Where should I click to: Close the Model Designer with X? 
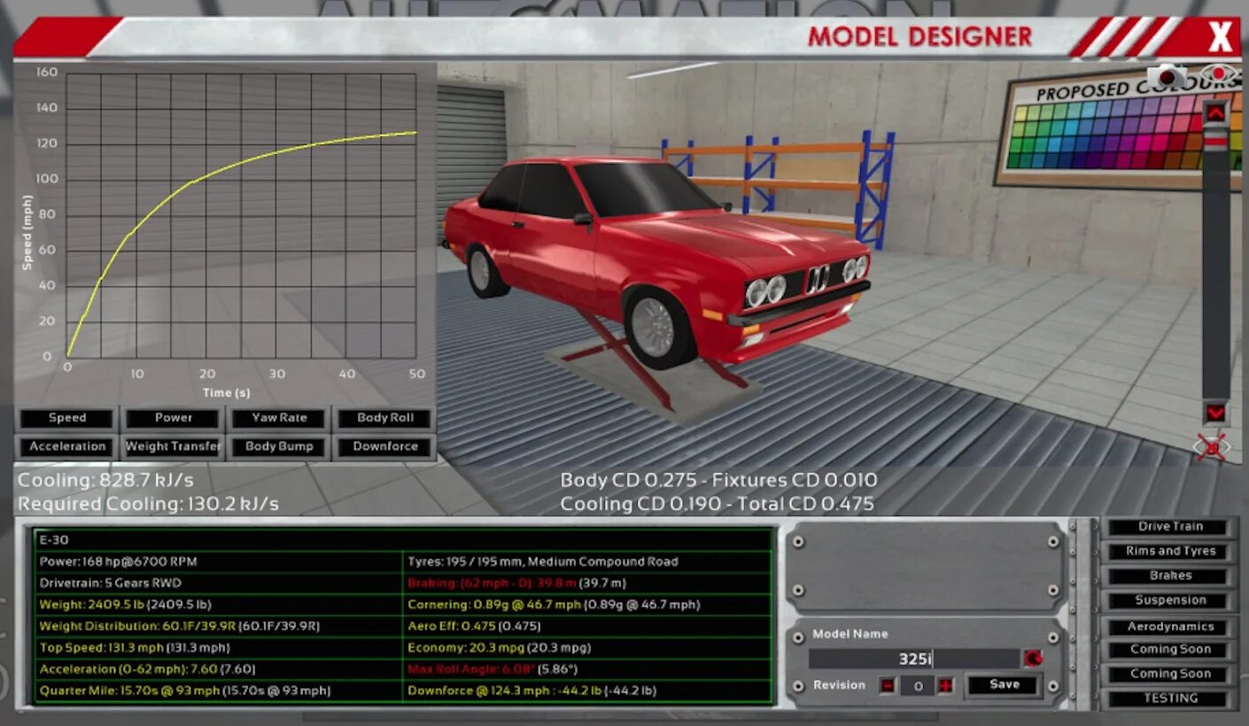(1221, 37)
